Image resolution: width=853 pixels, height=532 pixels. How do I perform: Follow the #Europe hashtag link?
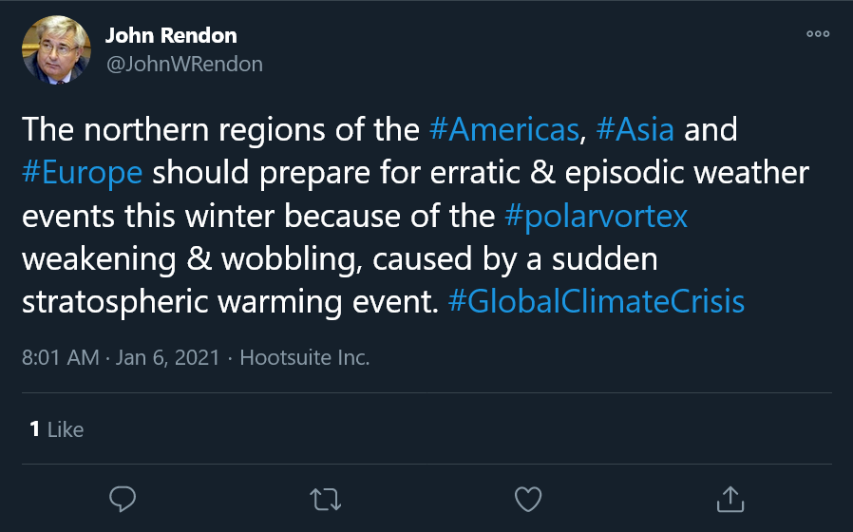pyautogui.click(x=82, y=173)
